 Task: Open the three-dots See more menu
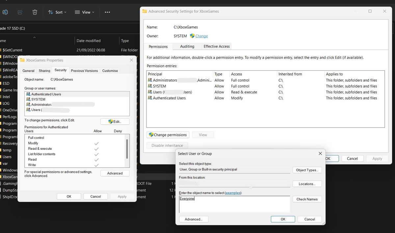[107, 12]
